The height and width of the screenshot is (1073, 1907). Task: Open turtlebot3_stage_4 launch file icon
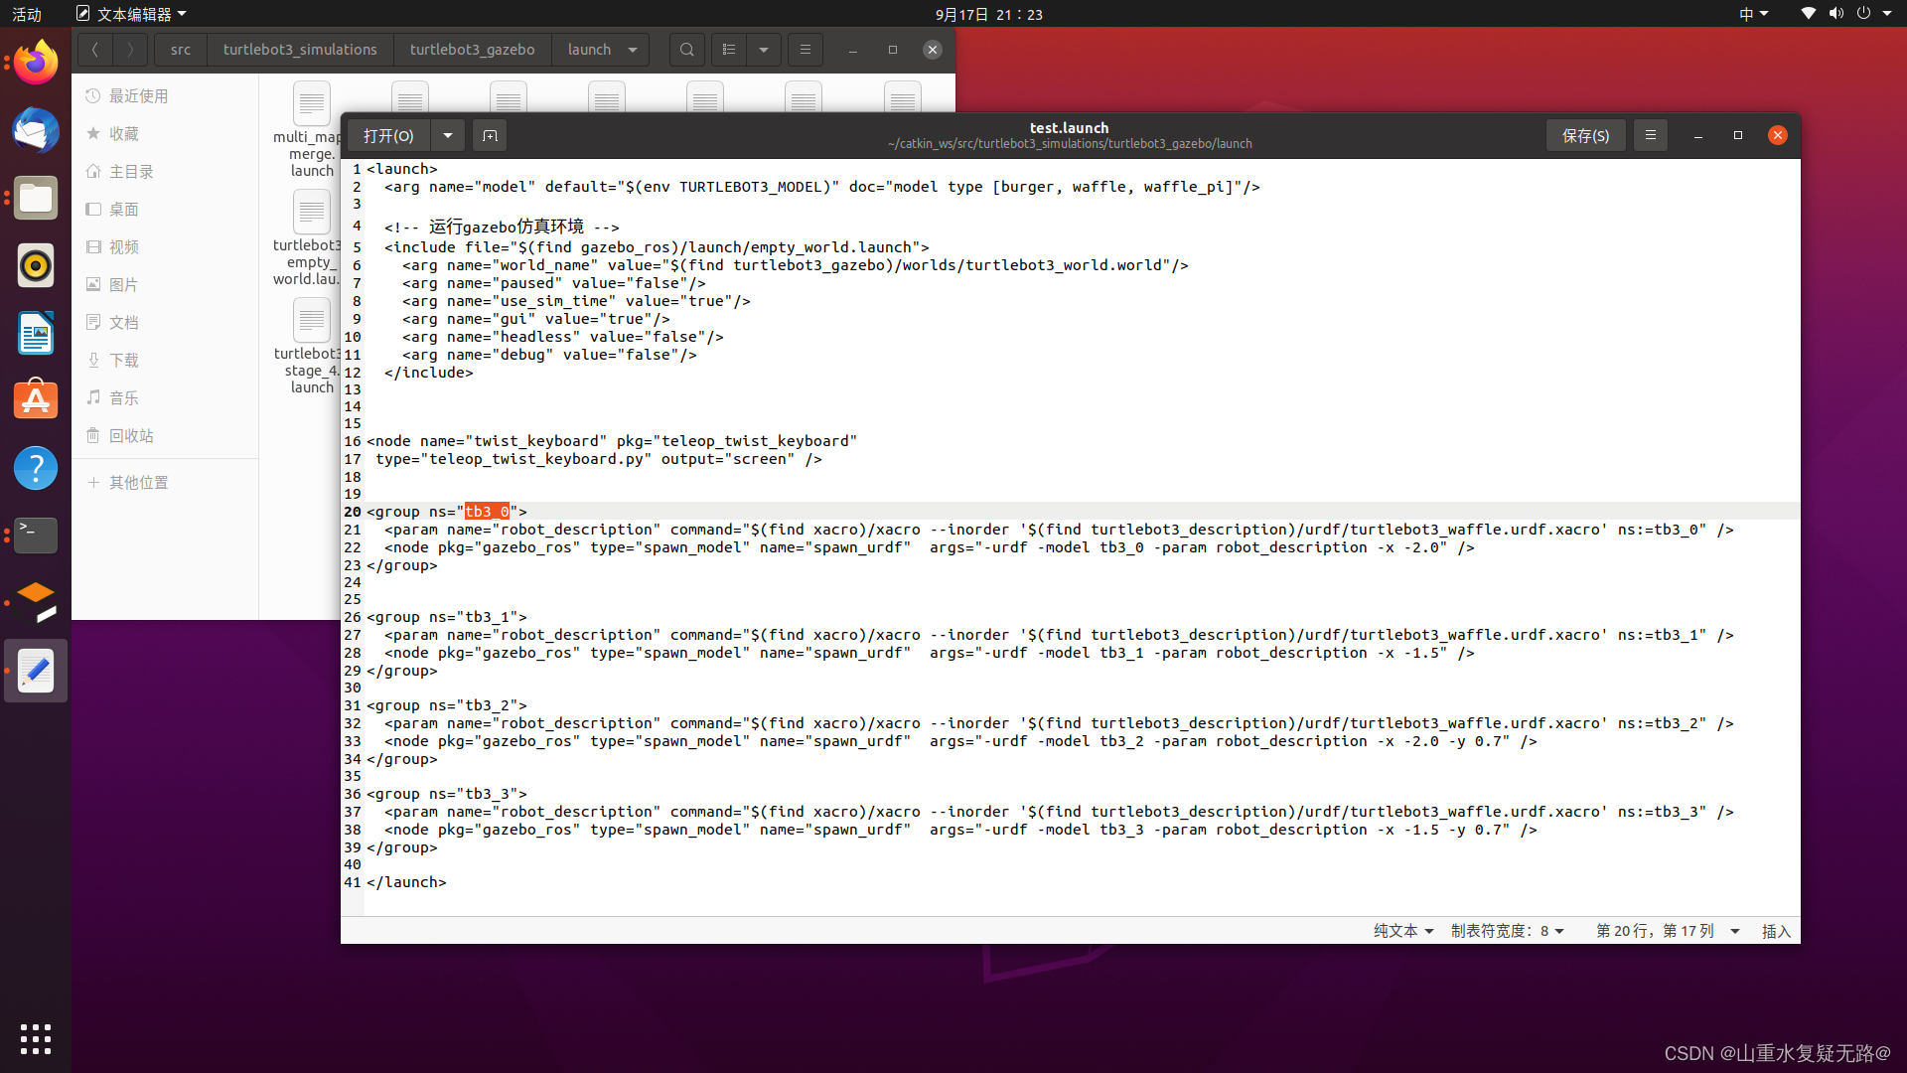[311, 320]
